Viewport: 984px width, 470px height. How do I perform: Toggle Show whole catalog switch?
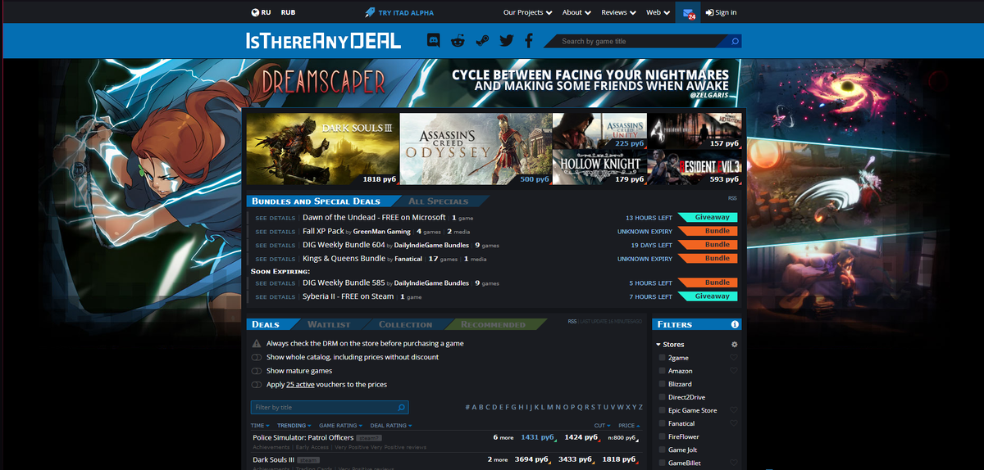coord(257,357)
